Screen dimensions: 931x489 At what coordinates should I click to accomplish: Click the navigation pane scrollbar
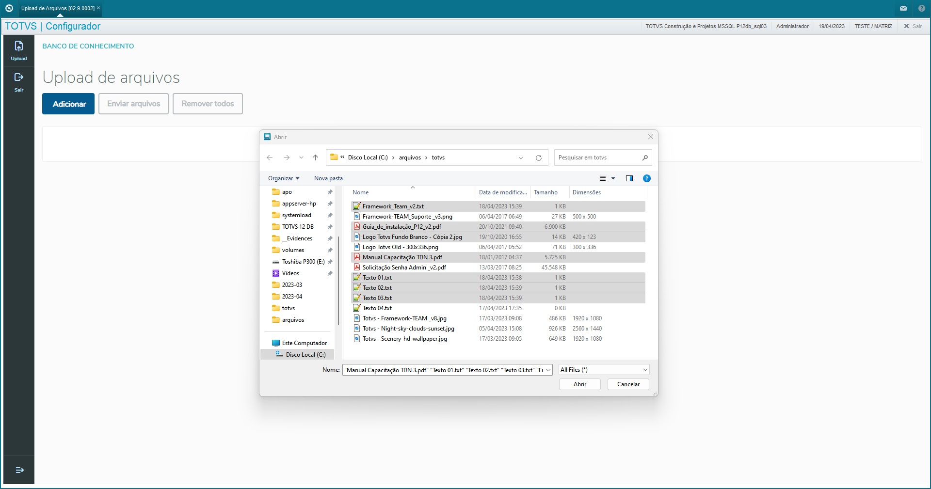pos(338,280)
